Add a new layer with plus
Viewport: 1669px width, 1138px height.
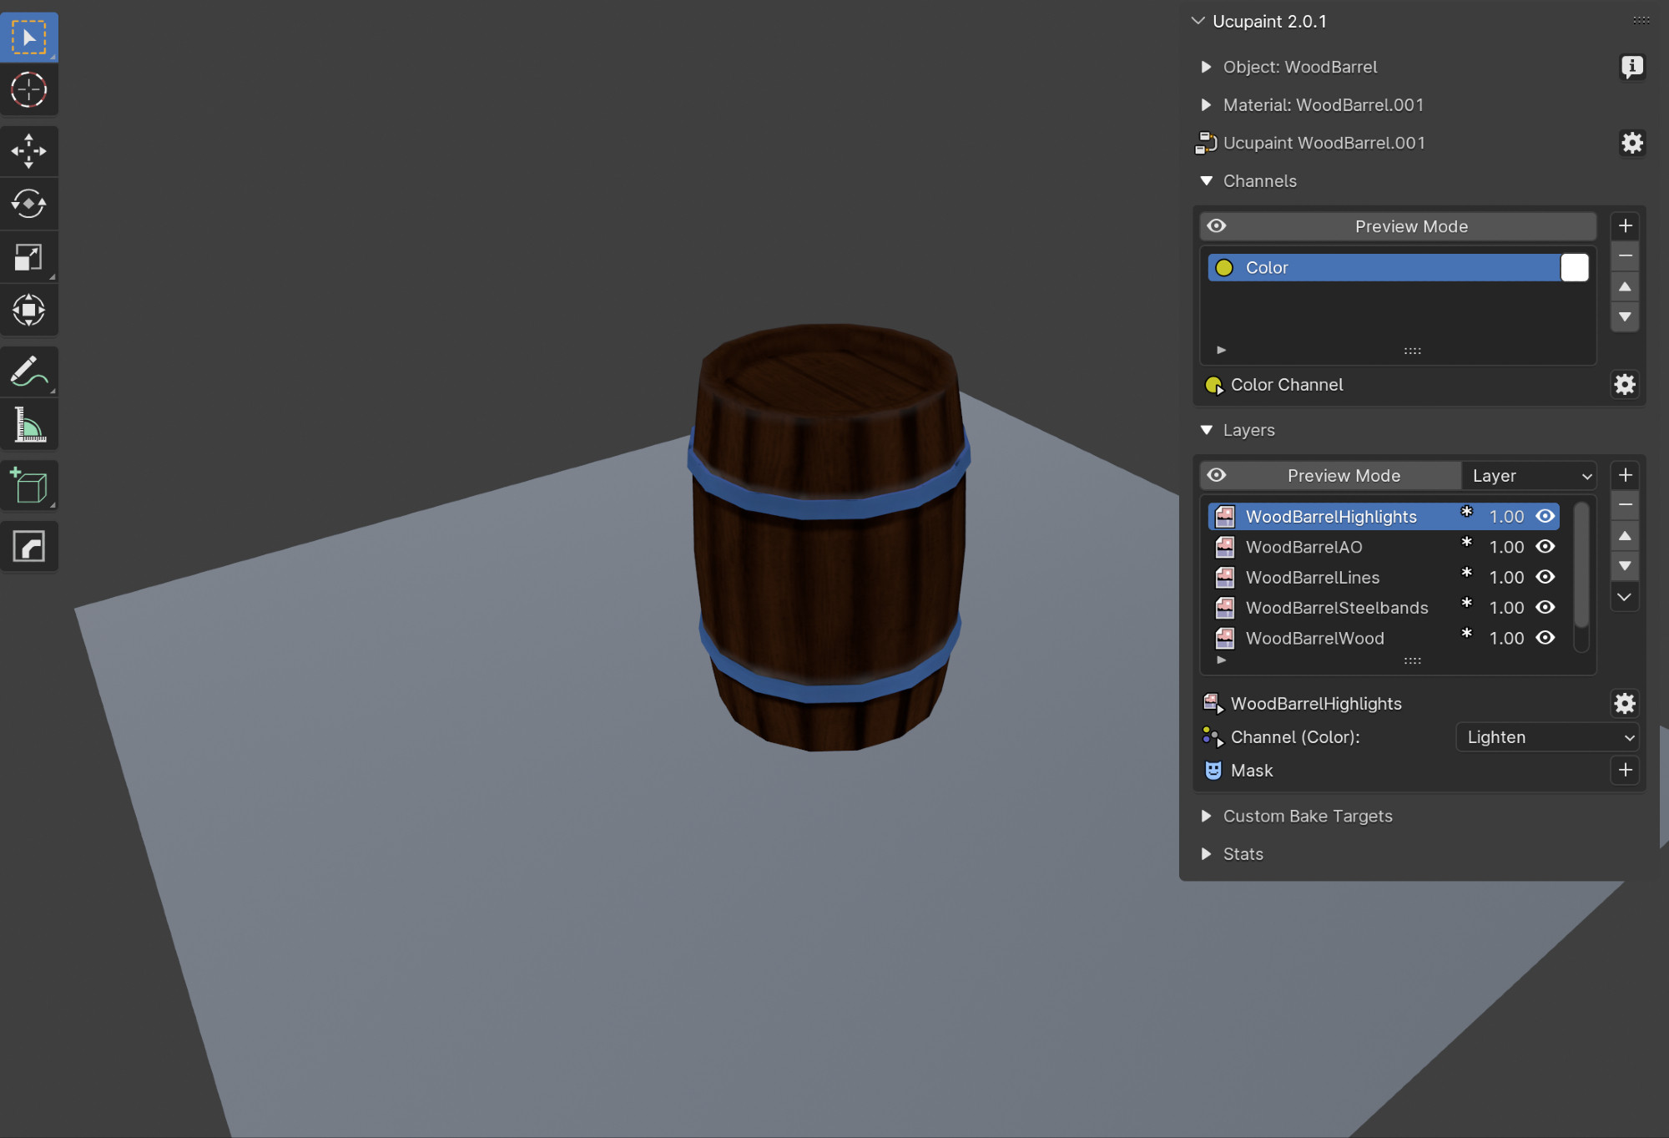point(1625,475)
